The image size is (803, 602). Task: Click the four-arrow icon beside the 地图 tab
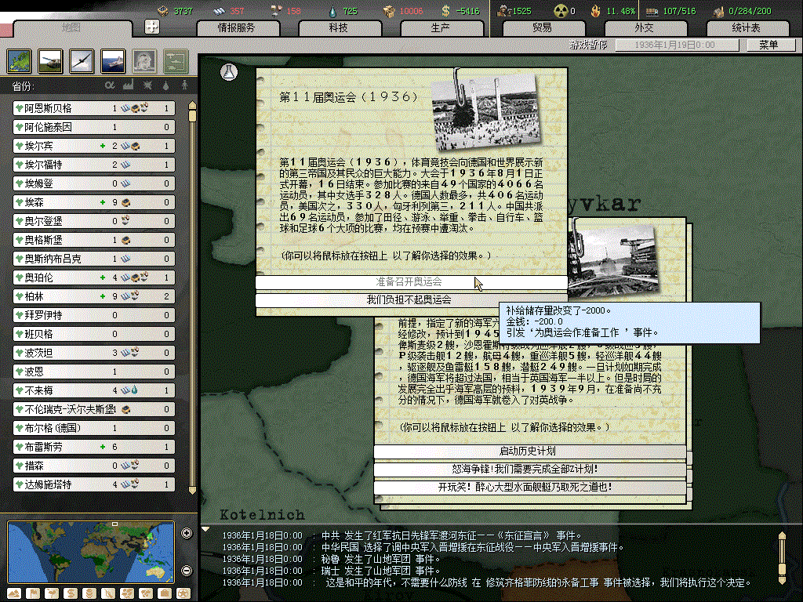pos(153,27)
